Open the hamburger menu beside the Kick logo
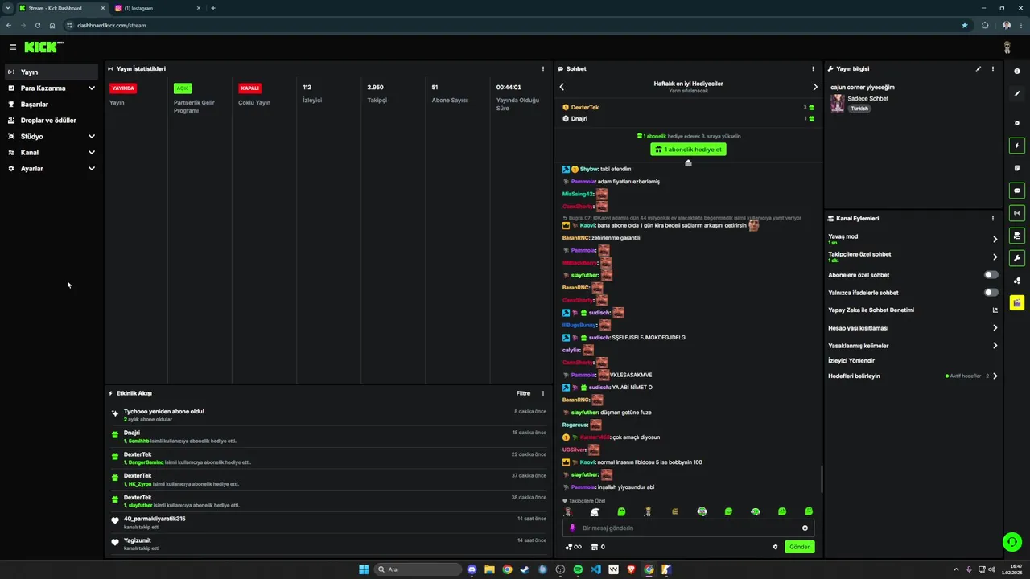The height and width of the screenshot is (579, 1030). pos(12,47)
